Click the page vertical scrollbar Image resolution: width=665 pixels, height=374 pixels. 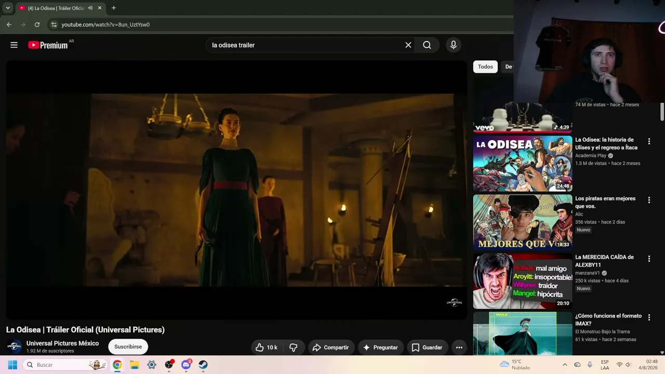[662, 112]
